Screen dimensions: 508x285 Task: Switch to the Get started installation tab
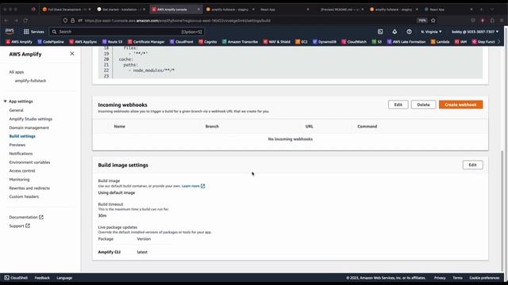tap(121, 9)
